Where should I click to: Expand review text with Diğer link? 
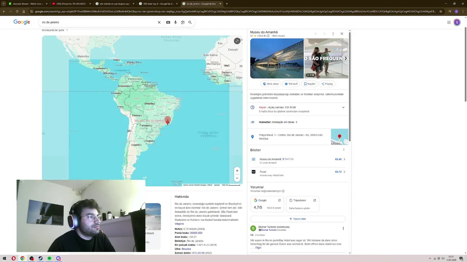coord(258,248)
